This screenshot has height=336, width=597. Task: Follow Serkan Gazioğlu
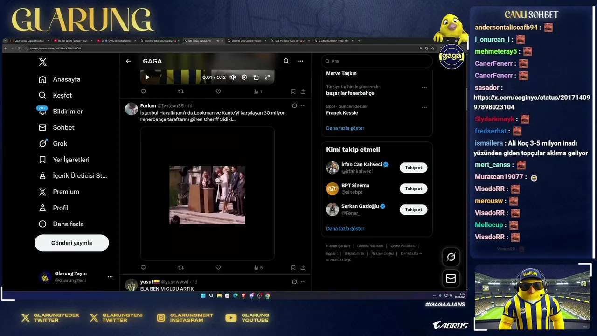413,210
